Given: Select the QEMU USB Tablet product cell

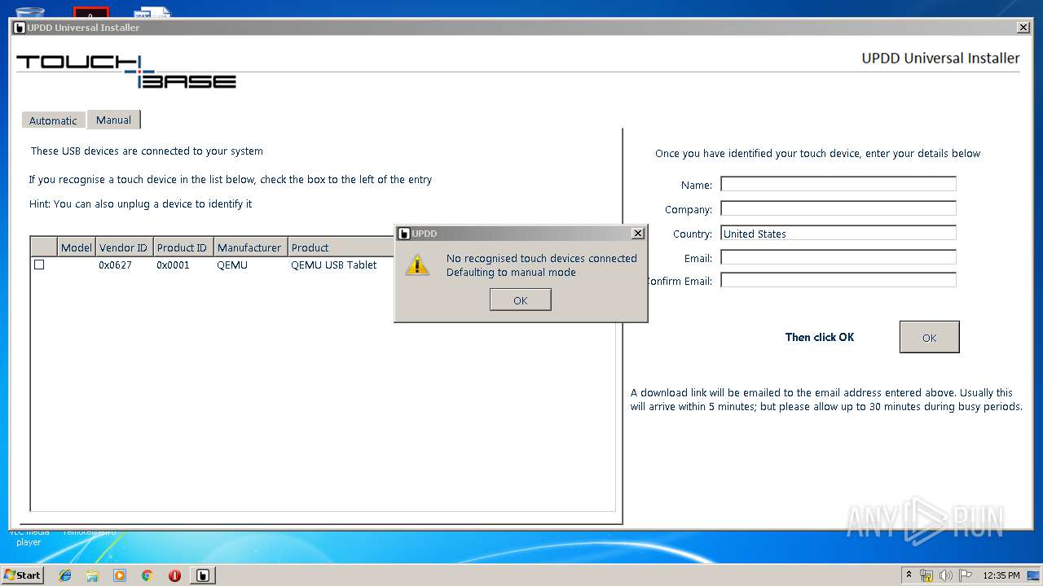Looking at the screenshot, I should (334, 265).
